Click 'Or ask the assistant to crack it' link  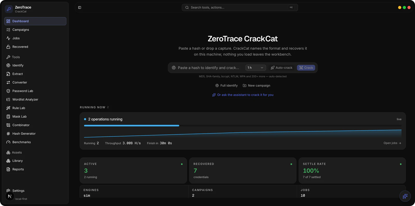[243, 95]
